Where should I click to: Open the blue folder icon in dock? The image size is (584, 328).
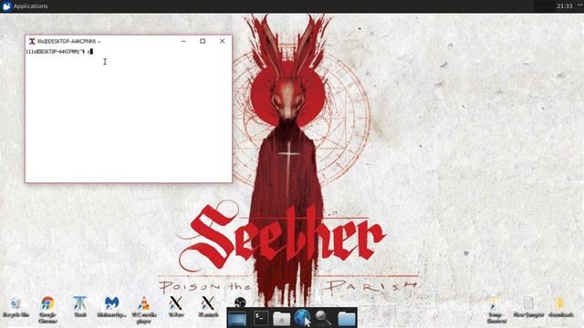(x=347, y=319)
